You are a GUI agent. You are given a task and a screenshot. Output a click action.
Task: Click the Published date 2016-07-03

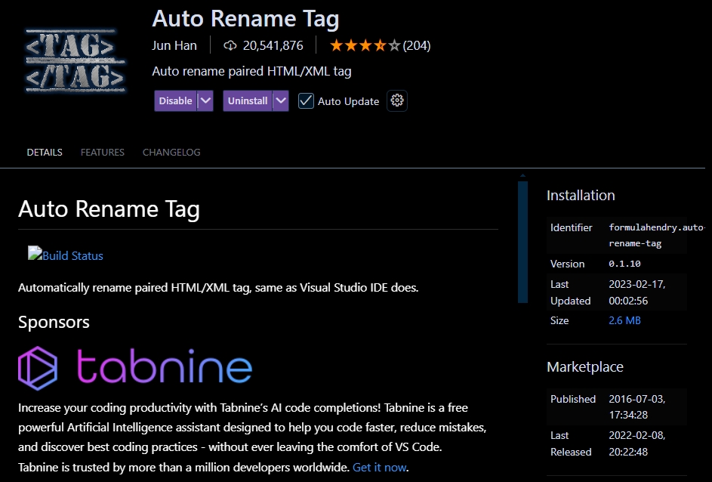pyautogui.click(x=636, y=406)
